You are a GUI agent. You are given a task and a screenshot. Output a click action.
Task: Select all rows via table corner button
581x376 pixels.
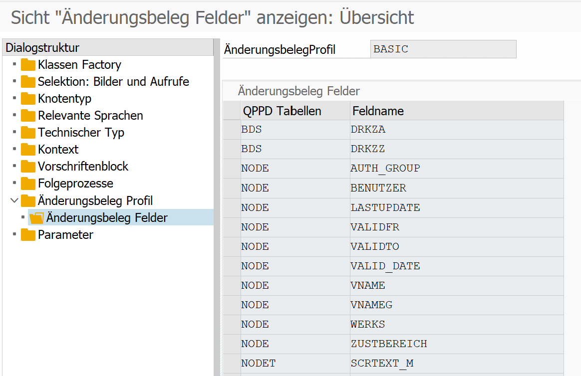[x=232, y=111]
